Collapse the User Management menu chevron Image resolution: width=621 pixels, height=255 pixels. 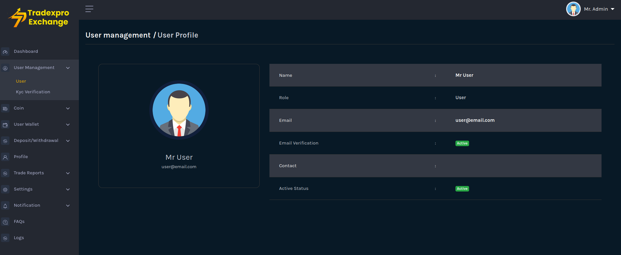68,68
